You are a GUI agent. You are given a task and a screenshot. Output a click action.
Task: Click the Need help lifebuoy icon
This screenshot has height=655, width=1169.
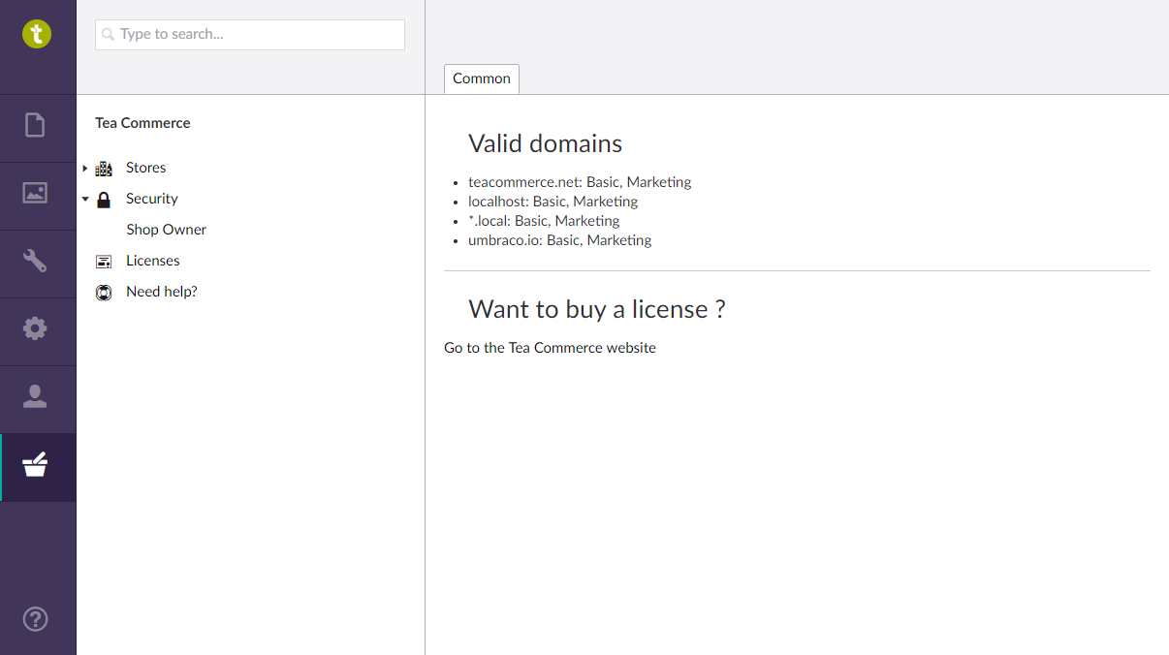pyautogui.click(x=104, y=293)
